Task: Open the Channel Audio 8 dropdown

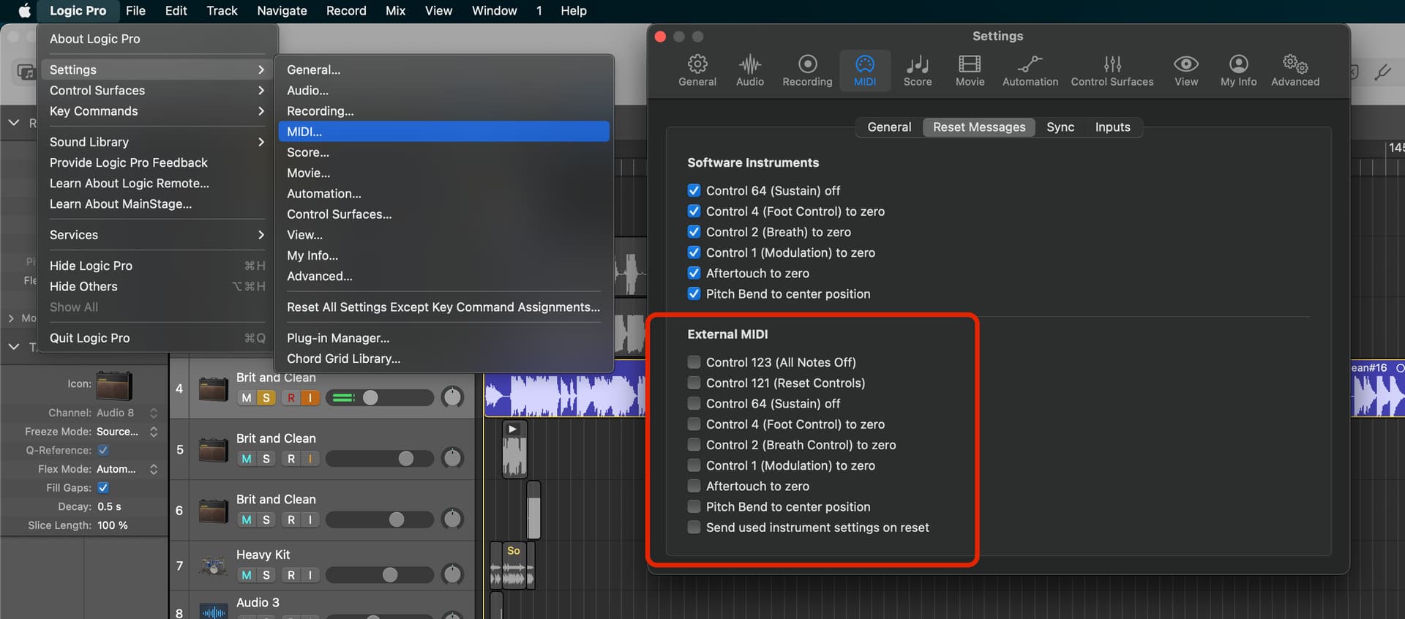Action: point(127,413)
